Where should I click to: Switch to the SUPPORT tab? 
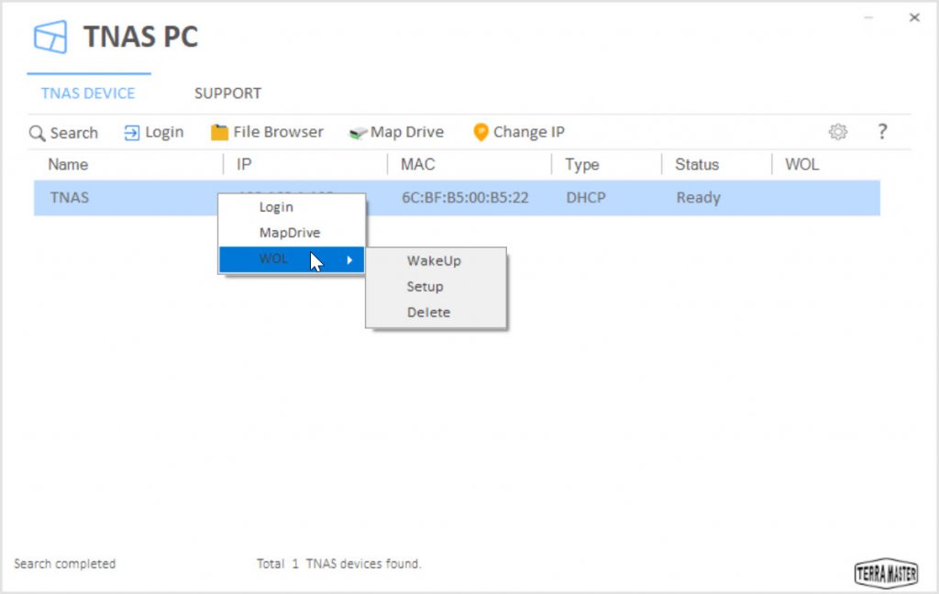click(x=227, y=93)
